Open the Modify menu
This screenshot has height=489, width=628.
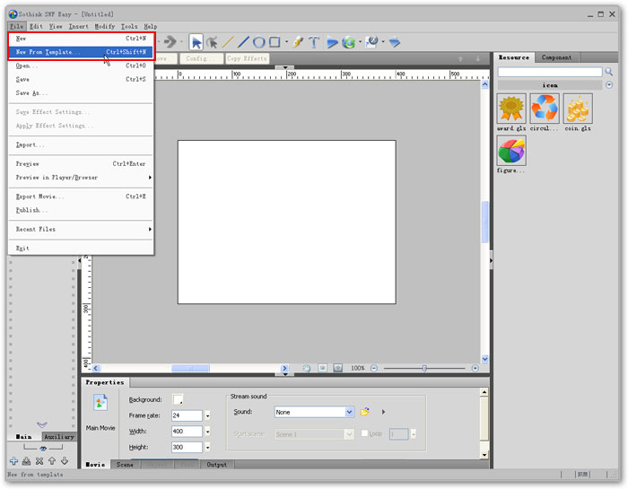[x=105, y=26]
